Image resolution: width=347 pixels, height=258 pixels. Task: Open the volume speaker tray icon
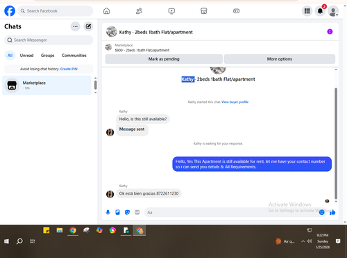point(310,241)
